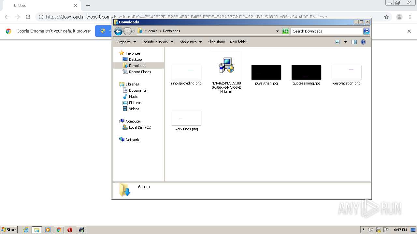Click Chrome's Forward arrow
The image size is (417, 234).
18,17
